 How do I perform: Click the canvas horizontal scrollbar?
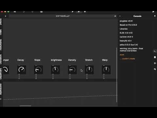click(x=26, y=106)
